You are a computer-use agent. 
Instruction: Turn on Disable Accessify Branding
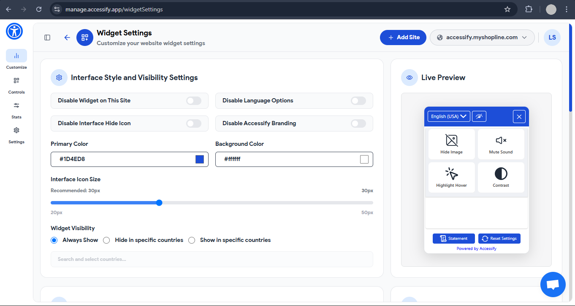click(x=358, y=123)
